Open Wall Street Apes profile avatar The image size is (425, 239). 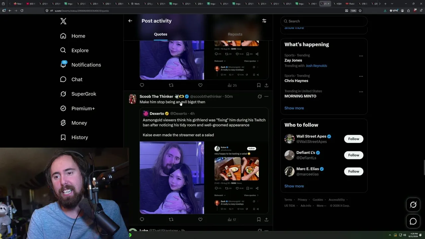pos(290,139)
